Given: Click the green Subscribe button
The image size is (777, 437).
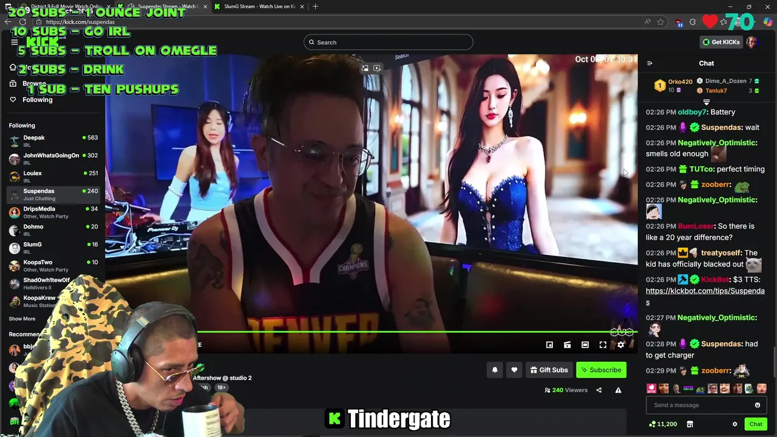Looking at the screenshot, I should (x=601, y=370).
